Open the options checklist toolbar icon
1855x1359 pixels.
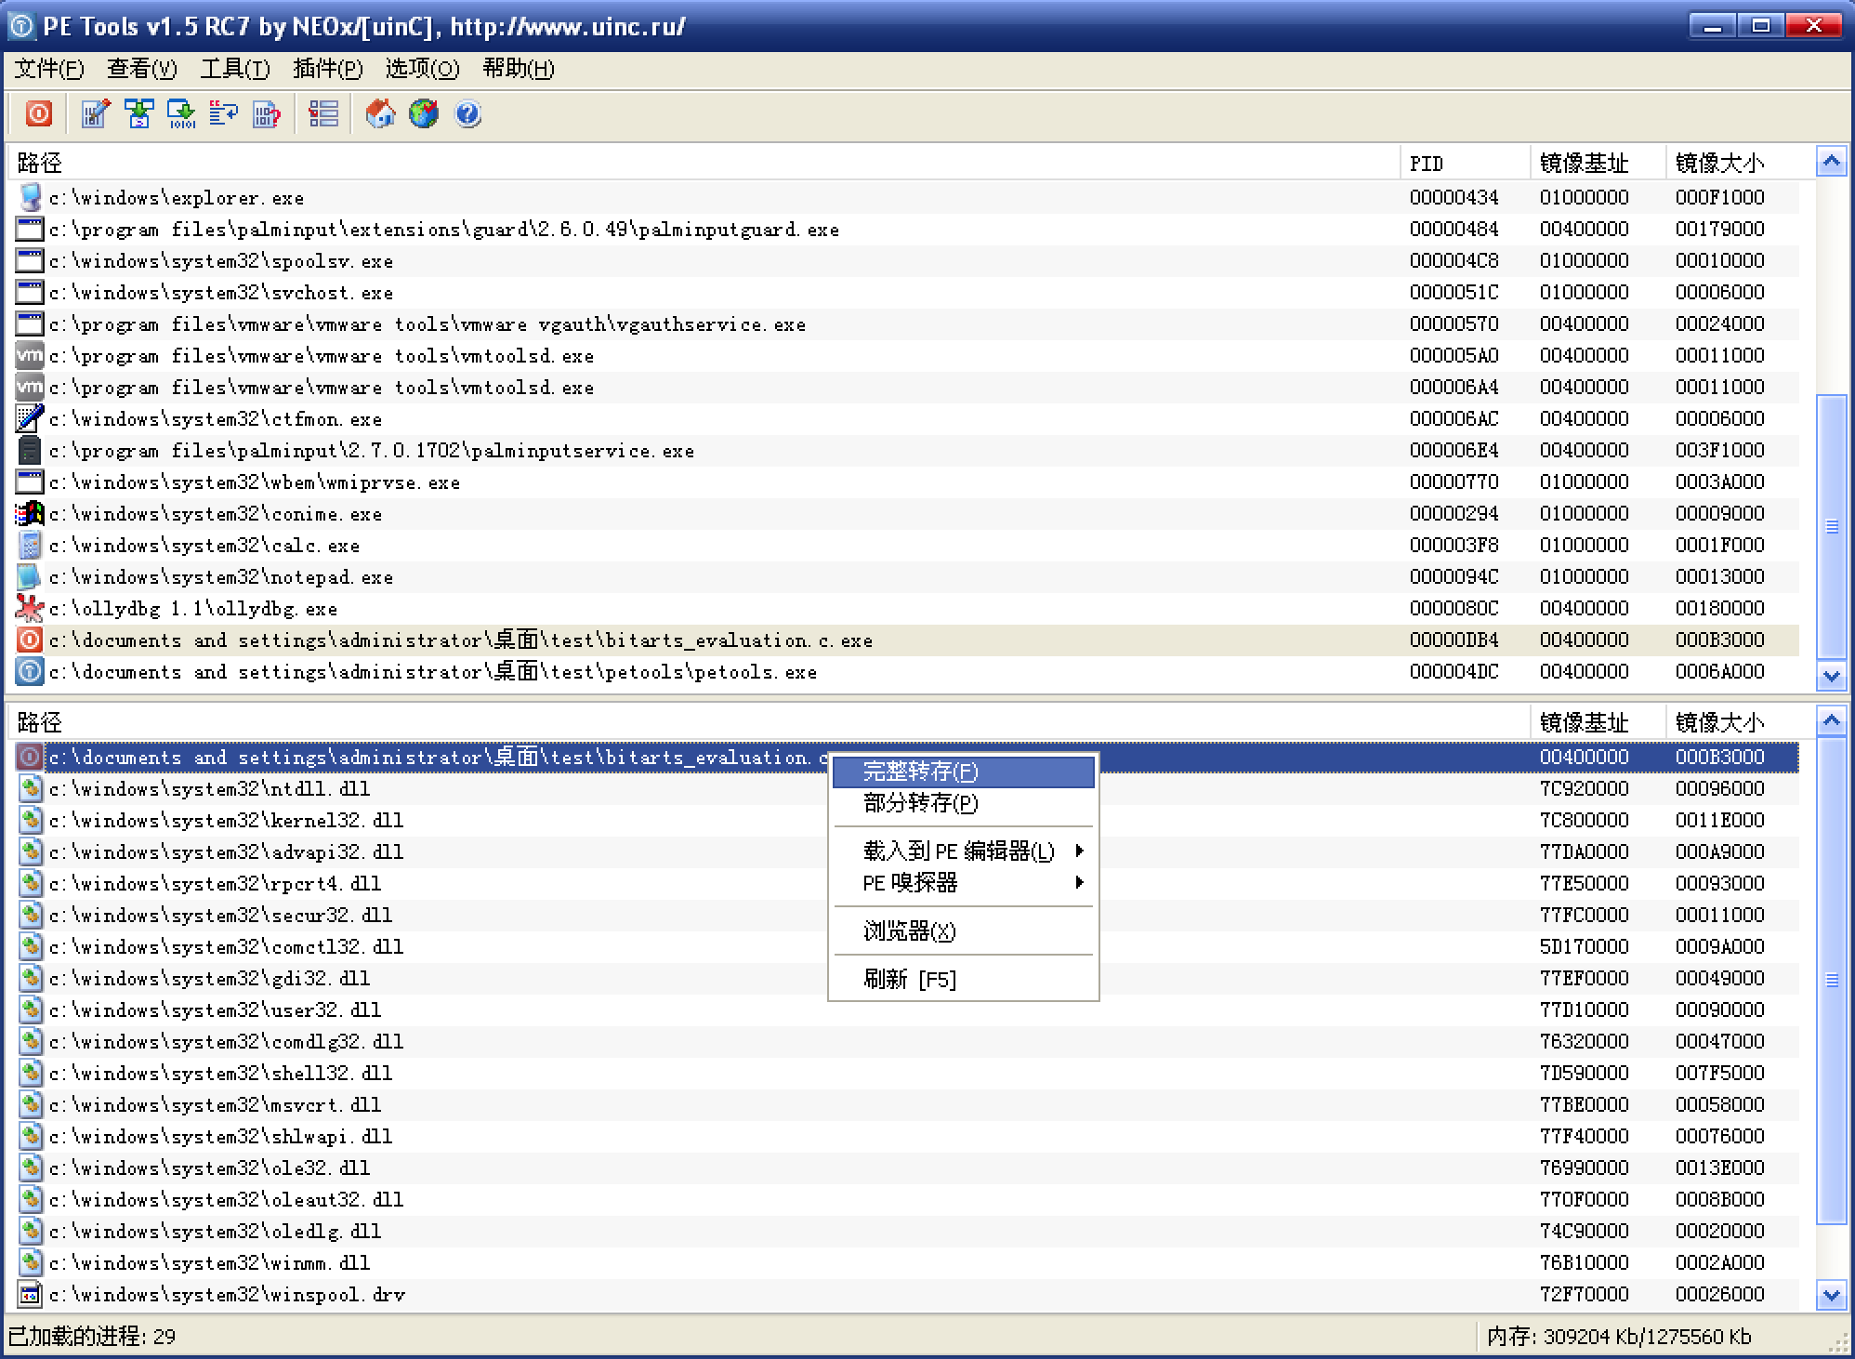(323, 114)
